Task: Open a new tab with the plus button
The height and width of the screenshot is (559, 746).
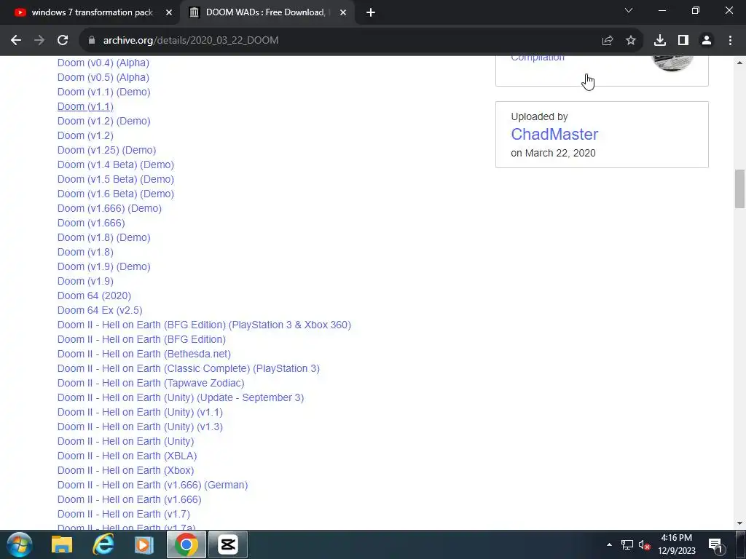Action: [371, 13]
